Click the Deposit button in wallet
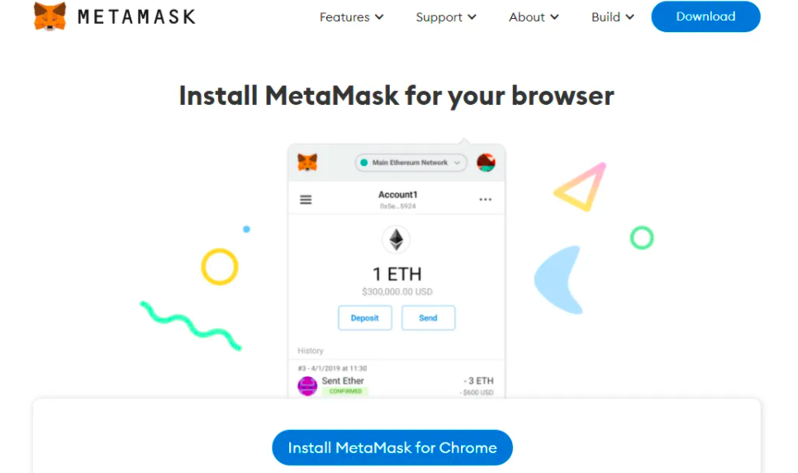Screen dimensions: 798x473 pyautogui.click(x=365, y=318)
